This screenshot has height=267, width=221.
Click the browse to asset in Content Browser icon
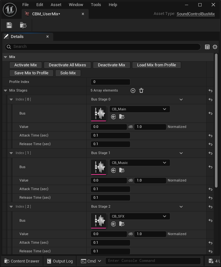(23, 25)
